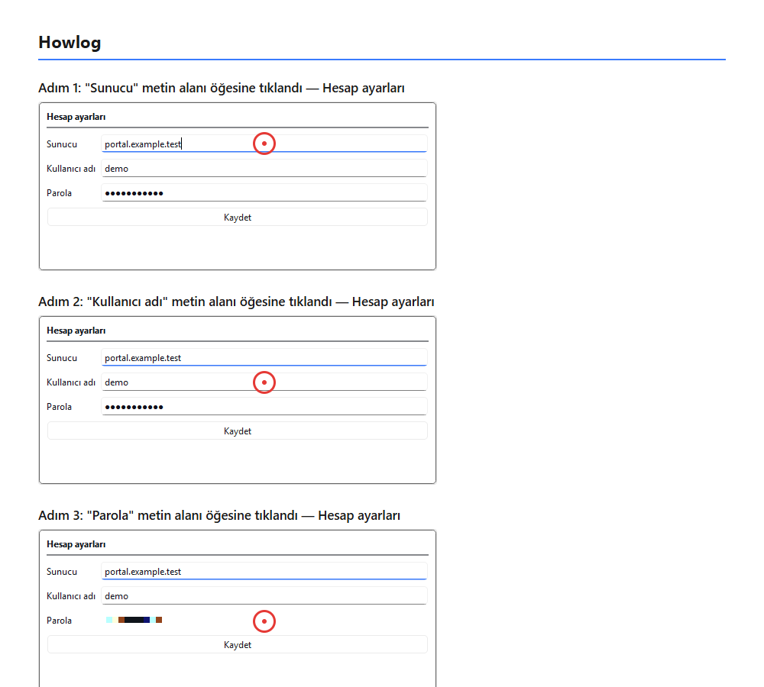Click the Adım 2 step heading
This screenshot has width=764, height=687.
[x=236, y=302]
